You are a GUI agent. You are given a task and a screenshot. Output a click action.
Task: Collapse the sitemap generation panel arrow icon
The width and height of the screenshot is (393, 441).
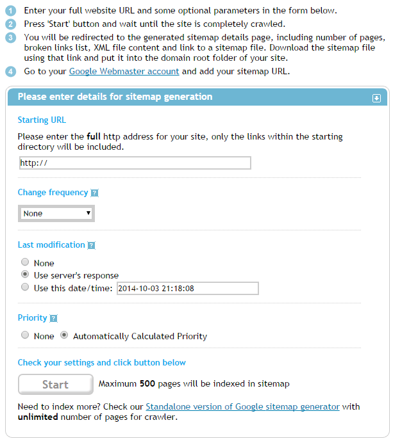(376, 98)
